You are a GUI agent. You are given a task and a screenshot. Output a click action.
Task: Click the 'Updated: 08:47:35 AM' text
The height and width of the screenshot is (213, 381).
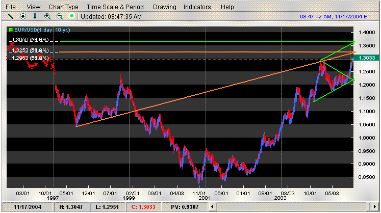[111, 16]
